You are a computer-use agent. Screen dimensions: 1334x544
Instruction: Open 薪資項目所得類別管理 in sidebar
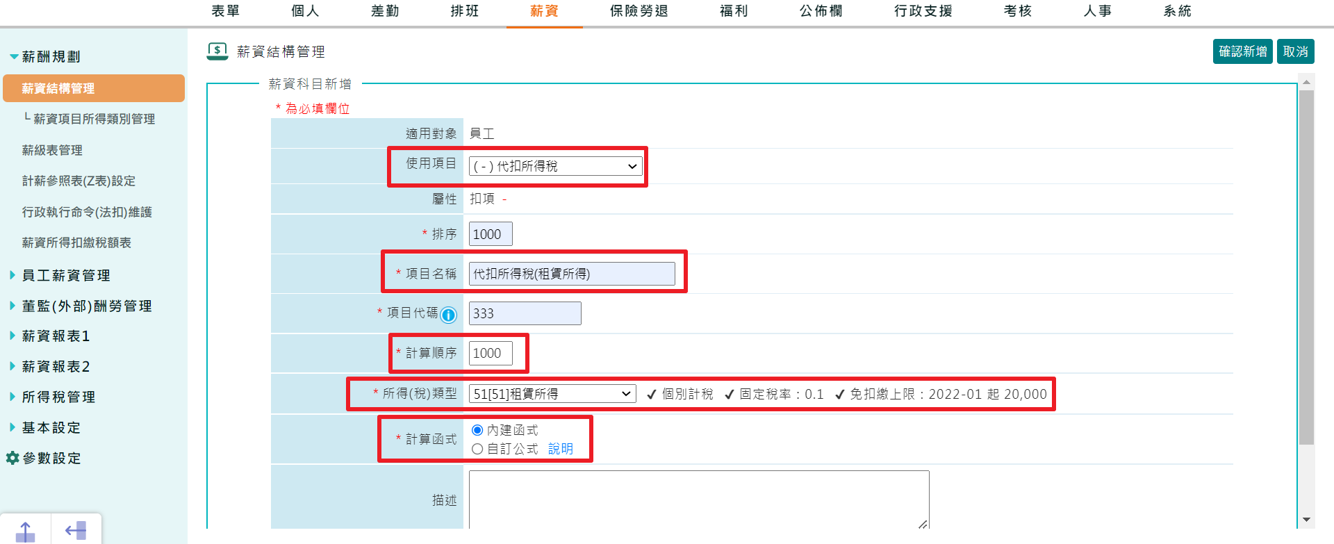[x=94, y=119]
